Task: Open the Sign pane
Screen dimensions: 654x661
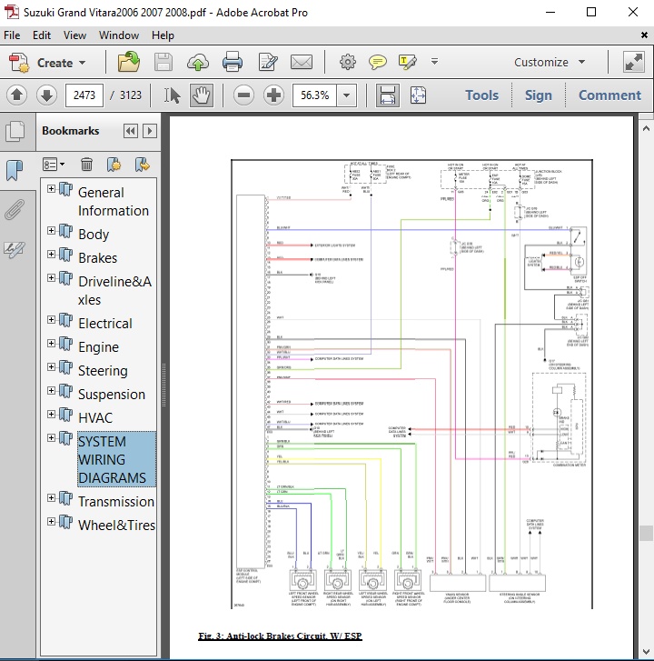Action: click(539, 95)
